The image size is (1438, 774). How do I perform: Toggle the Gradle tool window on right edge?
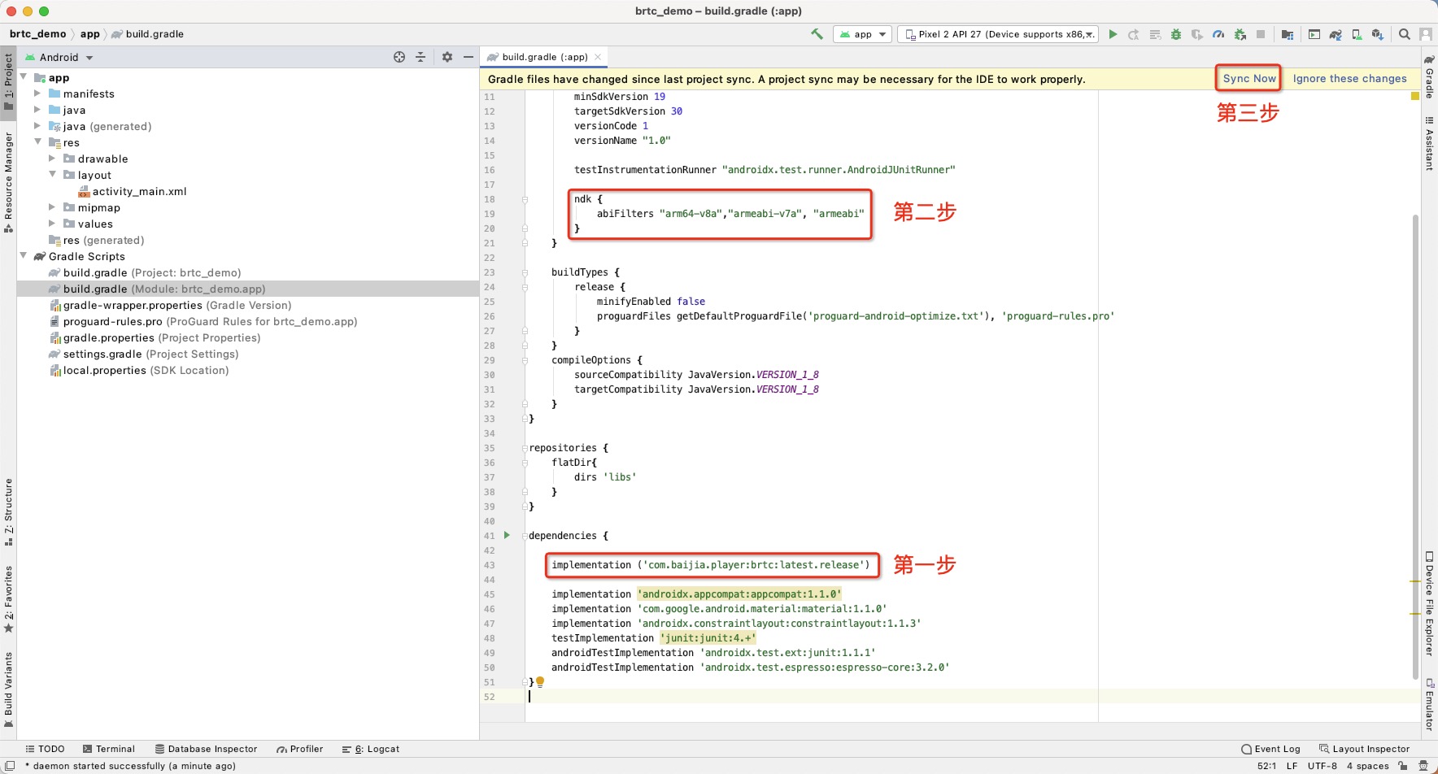1429,76
